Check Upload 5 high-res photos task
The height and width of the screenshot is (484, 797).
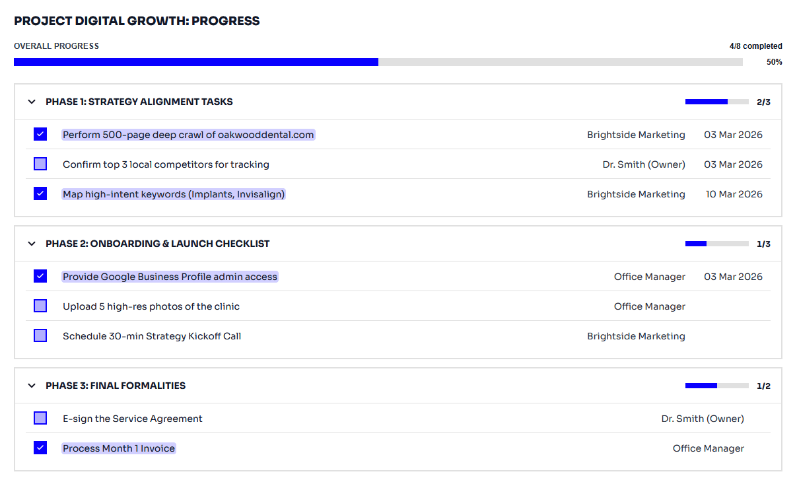tap(40, 306)
